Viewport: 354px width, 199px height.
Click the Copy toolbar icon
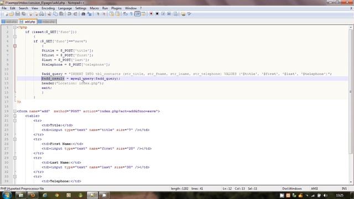pyautogui.click(x=55, y=14)
